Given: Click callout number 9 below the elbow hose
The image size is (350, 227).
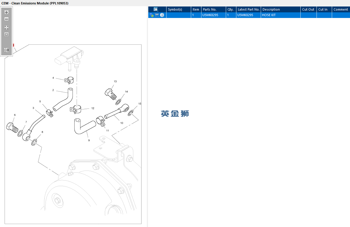Looking at the screenshot, I should click(89, 140).
